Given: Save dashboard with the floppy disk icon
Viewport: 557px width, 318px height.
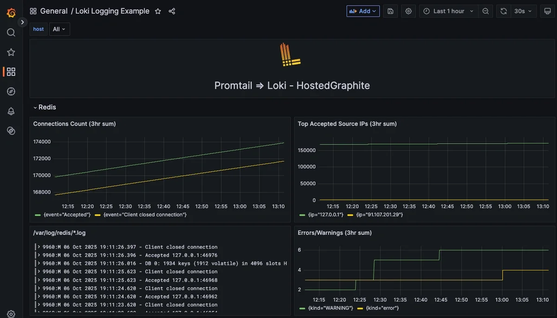Looking at the screenshot, I should coord(390,11).
